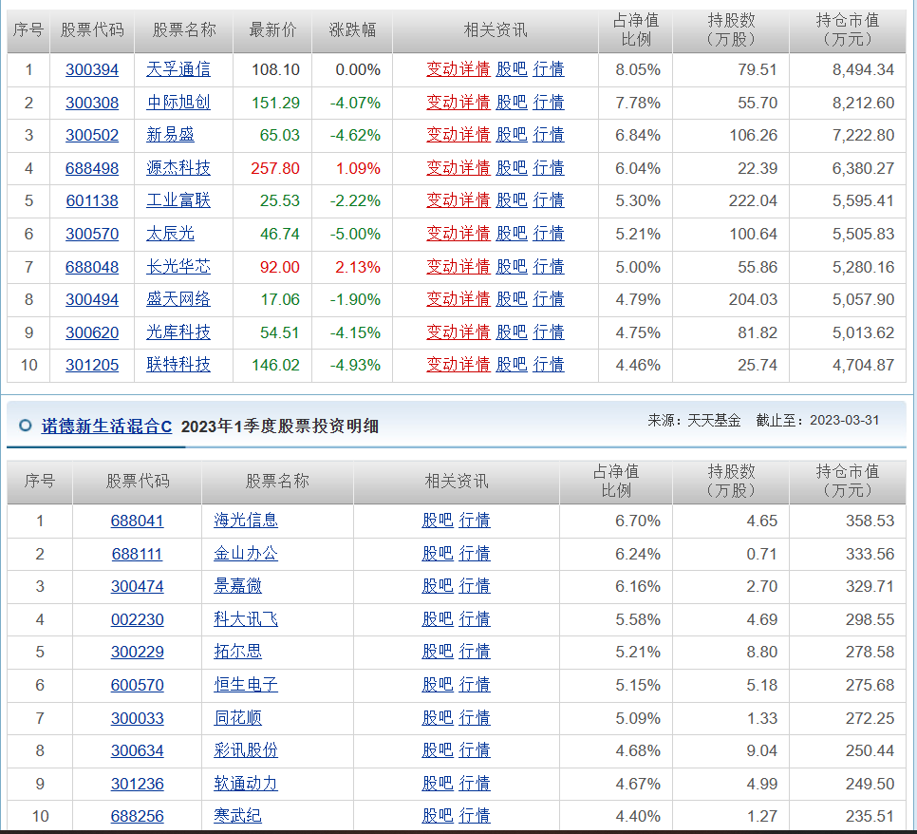Open 太辰光 stock name link

pyautogui.click(x=170, y=234)
